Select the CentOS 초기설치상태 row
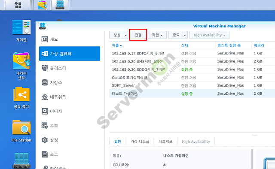275x169 pixels. point(192,77)
